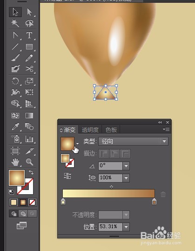Select the Scissors tool
The image size is (195, 251).
pos(29,69)
